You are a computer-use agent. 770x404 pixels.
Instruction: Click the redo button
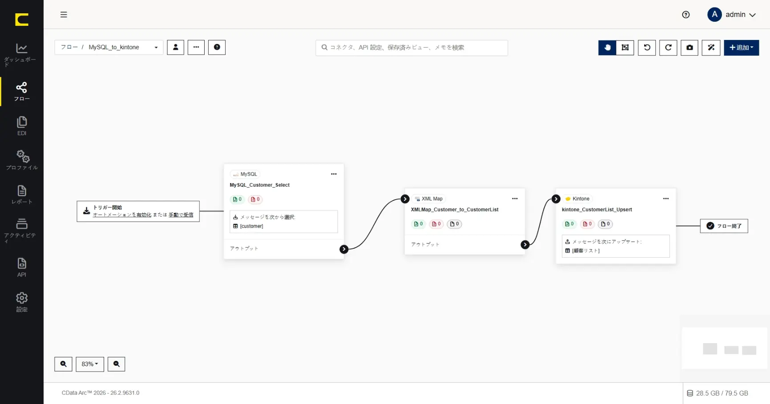pos(668,48)
